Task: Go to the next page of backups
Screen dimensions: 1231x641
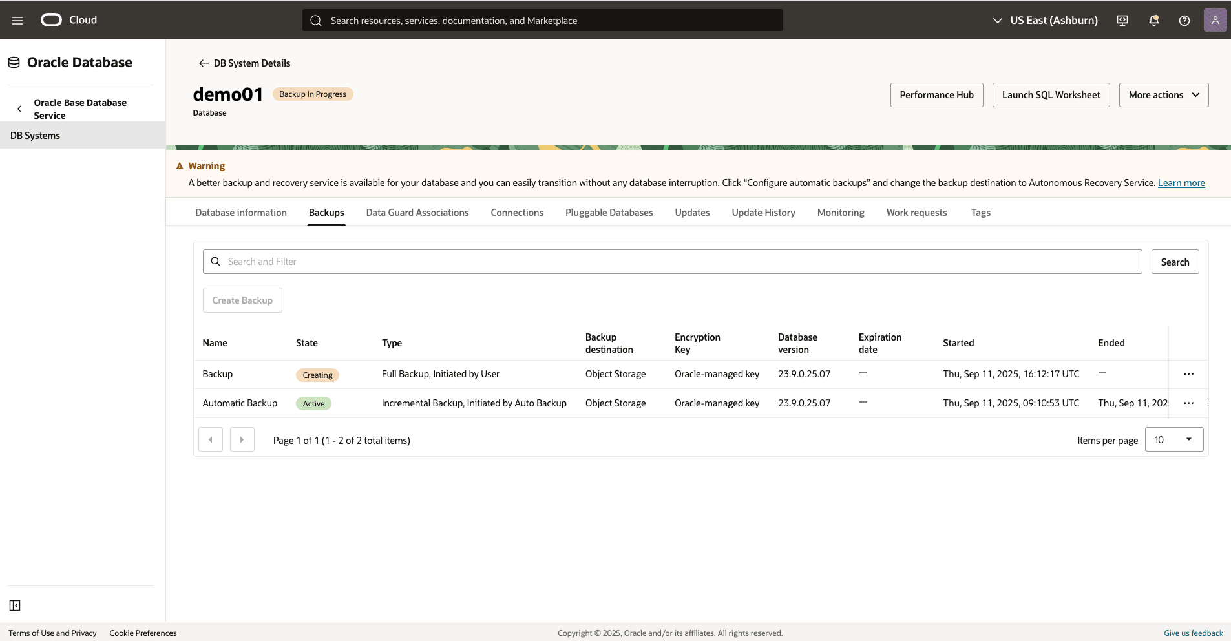Action: [242, 439]
